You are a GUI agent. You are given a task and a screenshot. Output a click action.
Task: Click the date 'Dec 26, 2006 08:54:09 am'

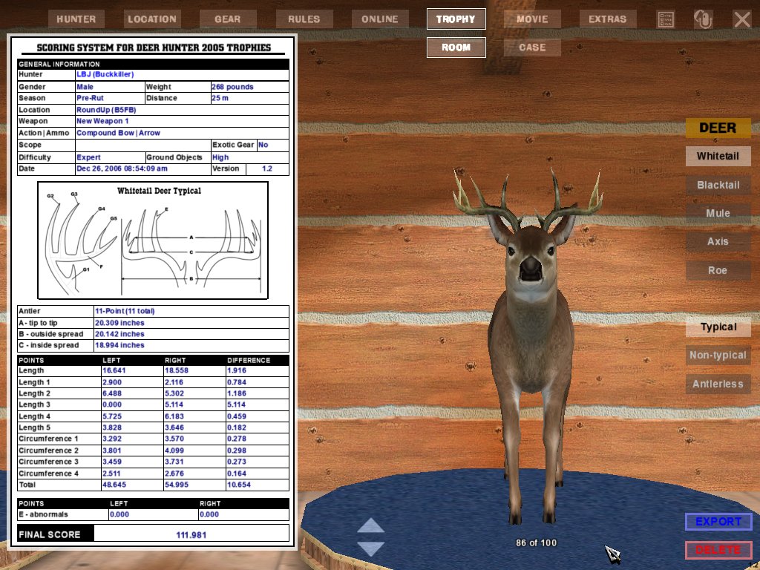122,168
